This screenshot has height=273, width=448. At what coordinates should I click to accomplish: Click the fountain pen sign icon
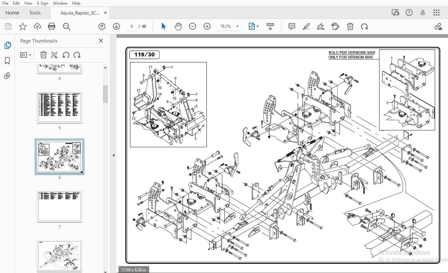(321, 26)
